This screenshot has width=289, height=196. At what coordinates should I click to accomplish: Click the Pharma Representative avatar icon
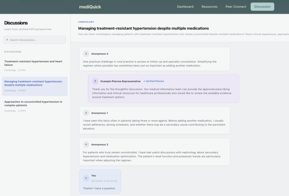[x=95, y=81]
